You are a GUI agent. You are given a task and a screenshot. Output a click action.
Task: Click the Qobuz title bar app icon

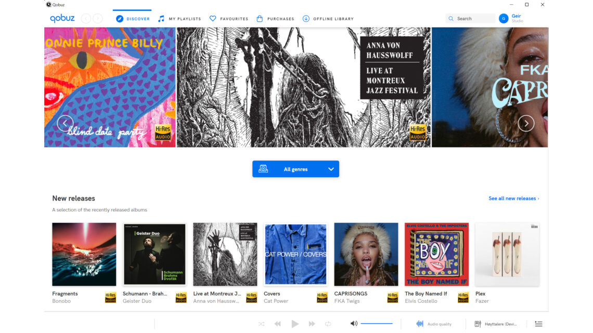tap(48, 5)
